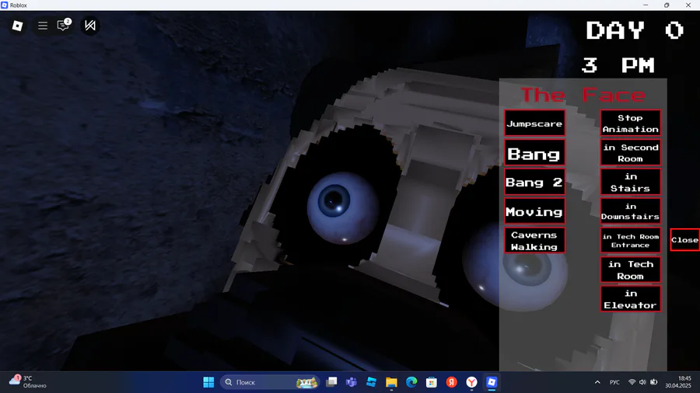The width and height of the screenshot is (700, 393).
Task: Close The Face control panel
Action: [684, 240]
